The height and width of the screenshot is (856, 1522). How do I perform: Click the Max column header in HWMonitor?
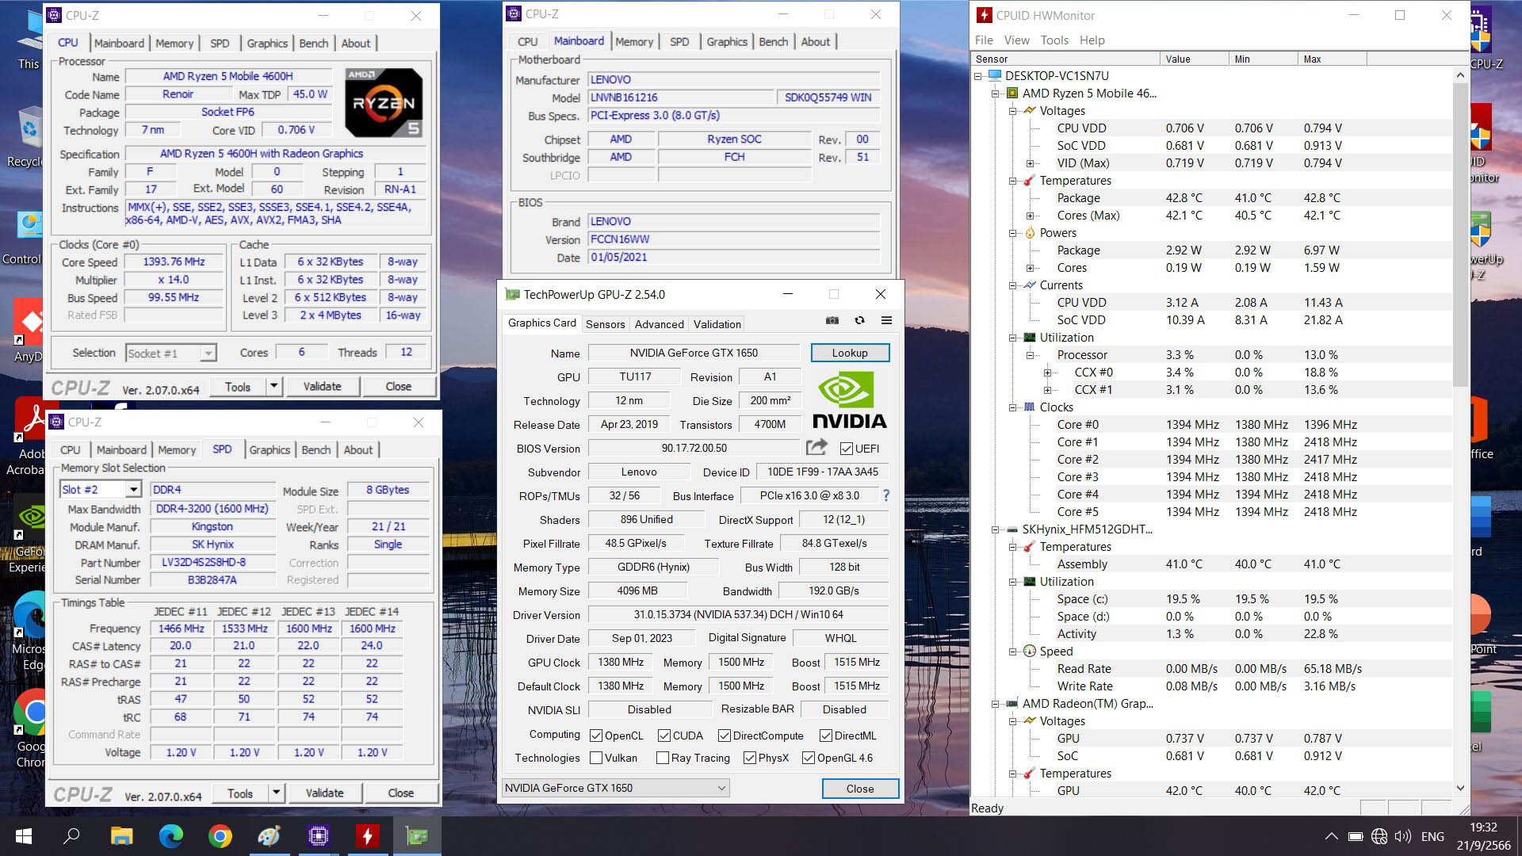(x=1332, y=59)
